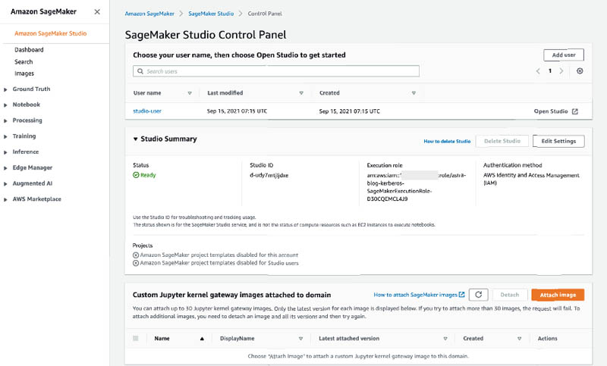Sort images by Name ascending arrow
The image size is (607, 366).
click(202, 339)
